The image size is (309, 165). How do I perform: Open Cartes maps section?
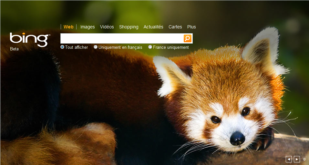(x=175, y=27)
